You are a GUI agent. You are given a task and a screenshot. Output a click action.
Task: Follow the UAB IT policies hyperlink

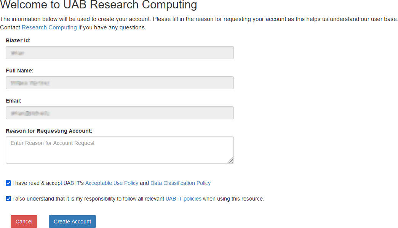point(184,199)
